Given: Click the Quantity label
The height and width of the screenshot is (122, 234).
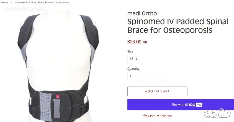Looking at the screenshot, I should pos(133,69).
